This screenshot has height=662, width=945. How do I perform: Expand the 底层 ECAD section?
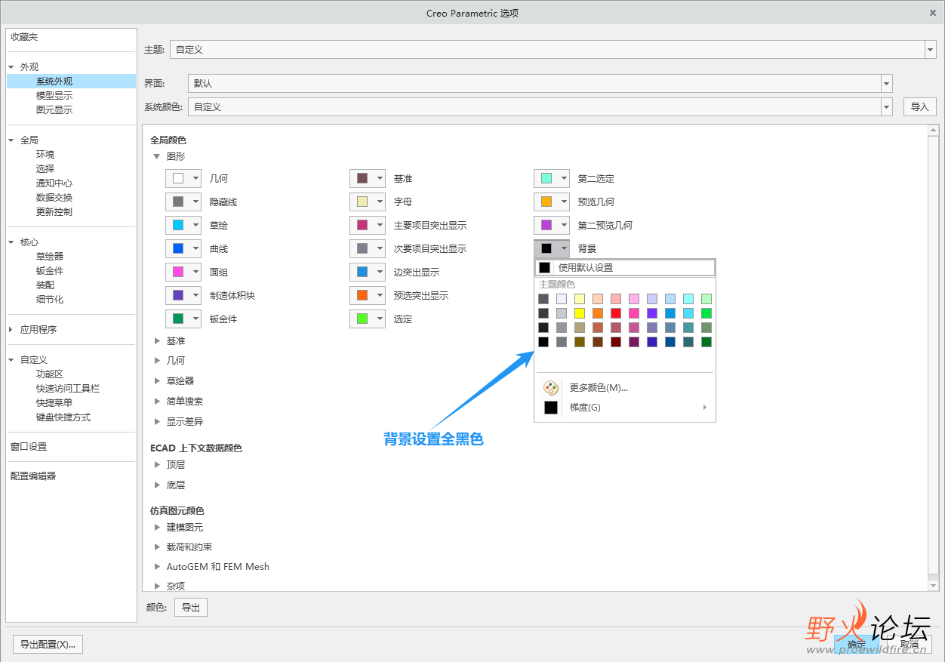point(157,485)
